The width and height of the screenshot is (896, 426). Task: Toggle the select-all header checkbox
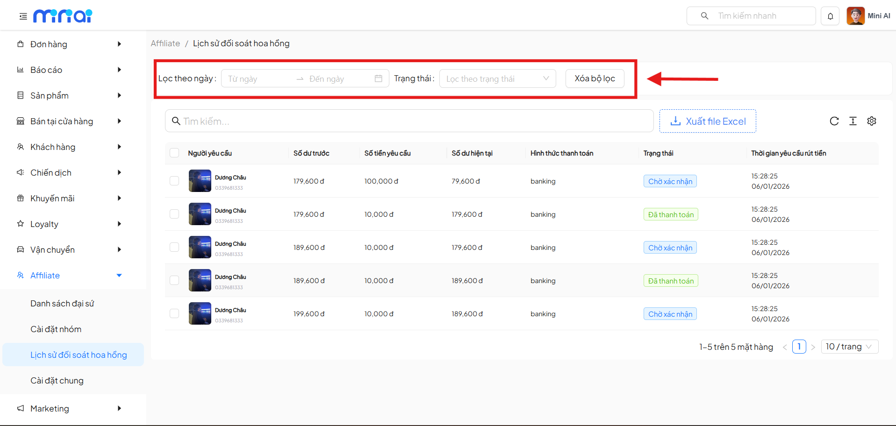click(x=174, y=153)
